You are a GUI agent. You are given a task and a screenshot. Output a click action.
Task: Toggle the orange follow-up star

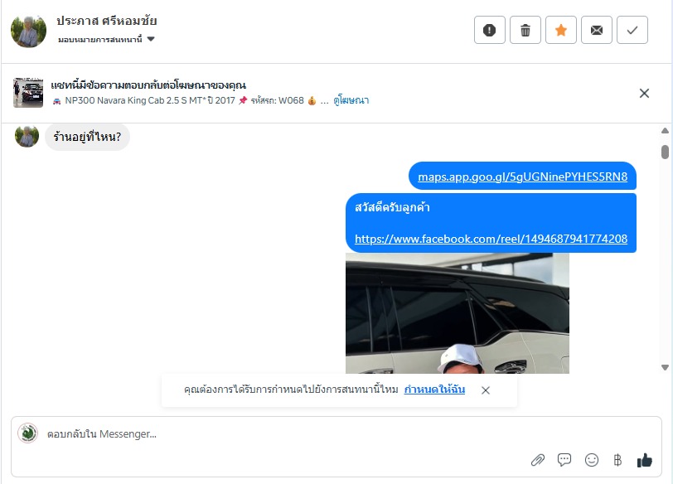(x=560, y=30)
